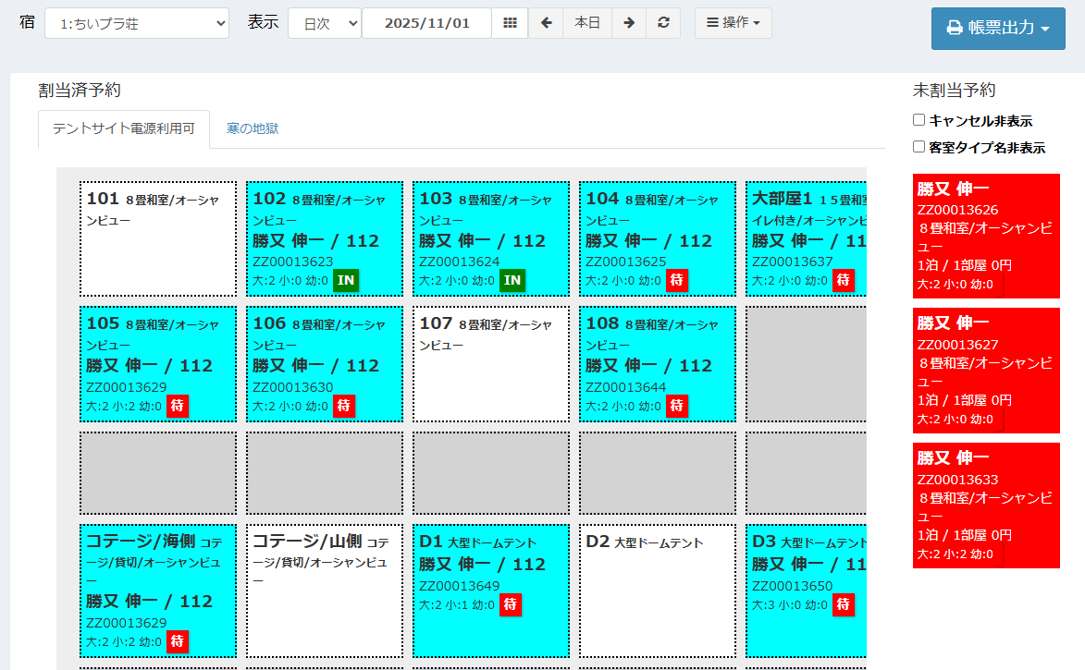This screenshot has height=670, width=1085.
Task: Click the previous day arrow icon
Action: [x=545, y=22]
